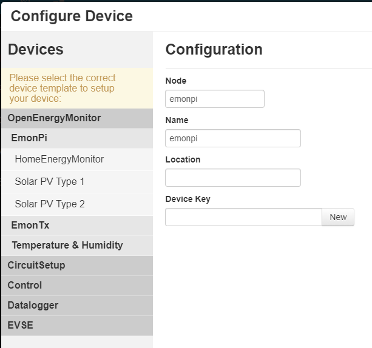Click the Configure Device dialog title

coord(72,16)
